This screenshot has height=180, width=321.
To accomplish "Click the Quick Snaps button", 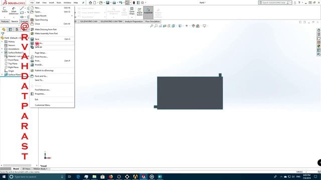I will (132, 11).
